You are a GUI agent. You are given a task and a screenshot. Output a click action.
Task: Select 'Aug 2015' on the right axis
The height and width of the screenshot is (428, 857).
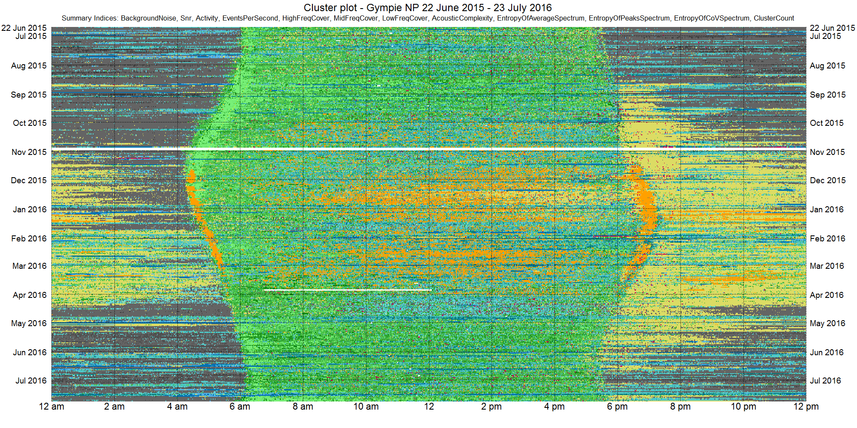827,65
